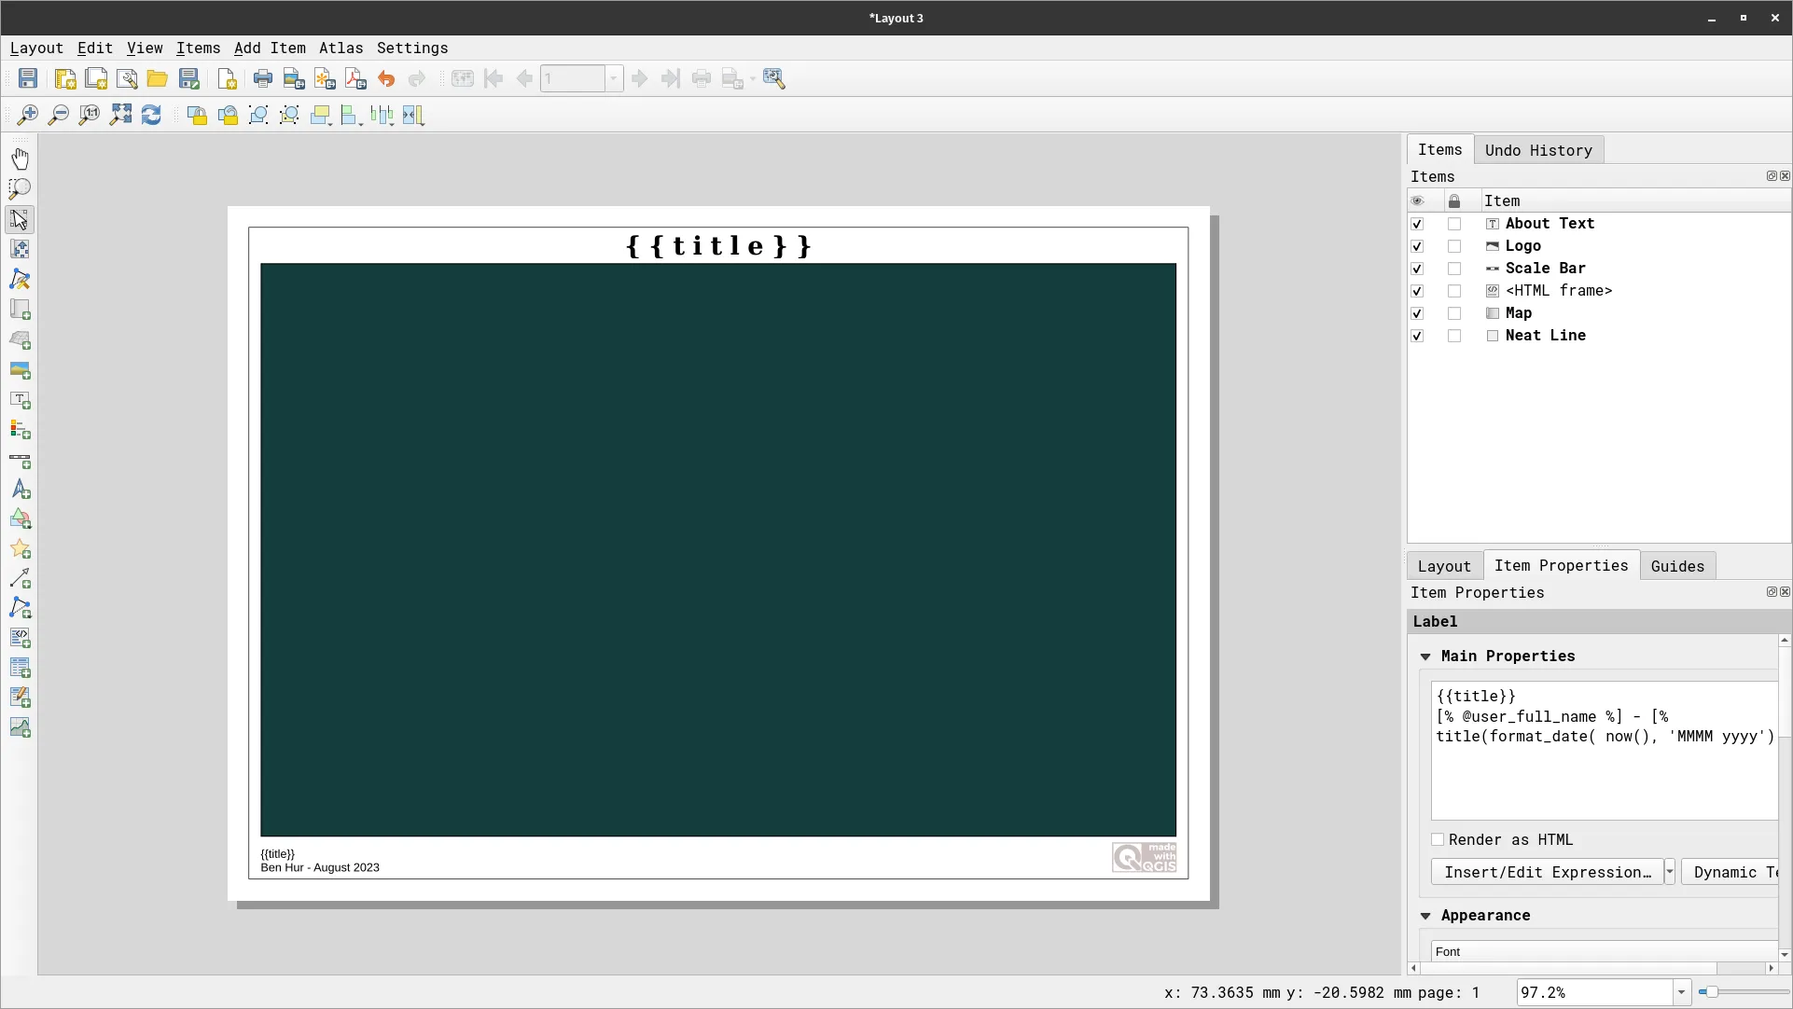Choose the Add North Arrow tool

click(21, 490)
